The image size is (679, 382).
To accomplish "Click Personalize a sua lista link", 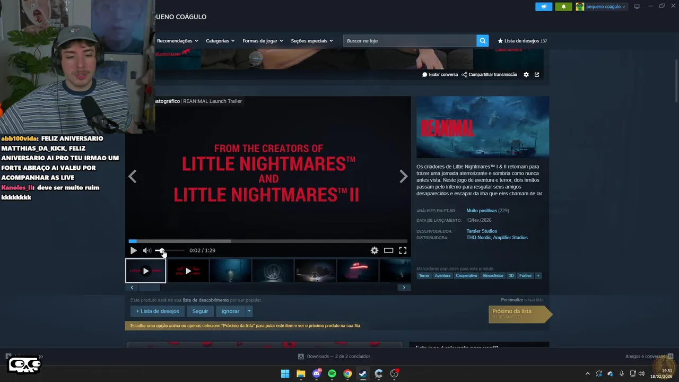I will 522,300.
